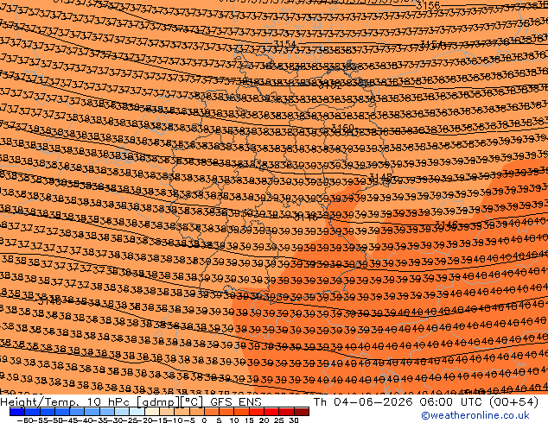Click the '[°C]' unit label
Image resolution: width=548 pixels, height=423 pixels.
[192, 402]
